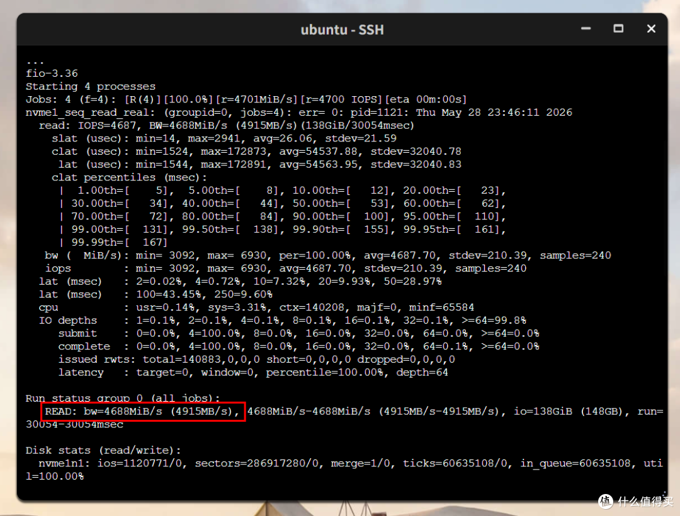Click the 'READ: bw=4688MiB/s (4915MB/s)' result

[x=143, y=411]
